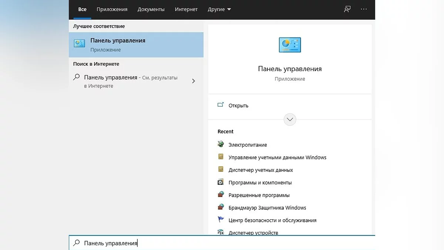Click the search box magnifier icon
Screen dimensions: 444x250
click(x=77, y=243)
